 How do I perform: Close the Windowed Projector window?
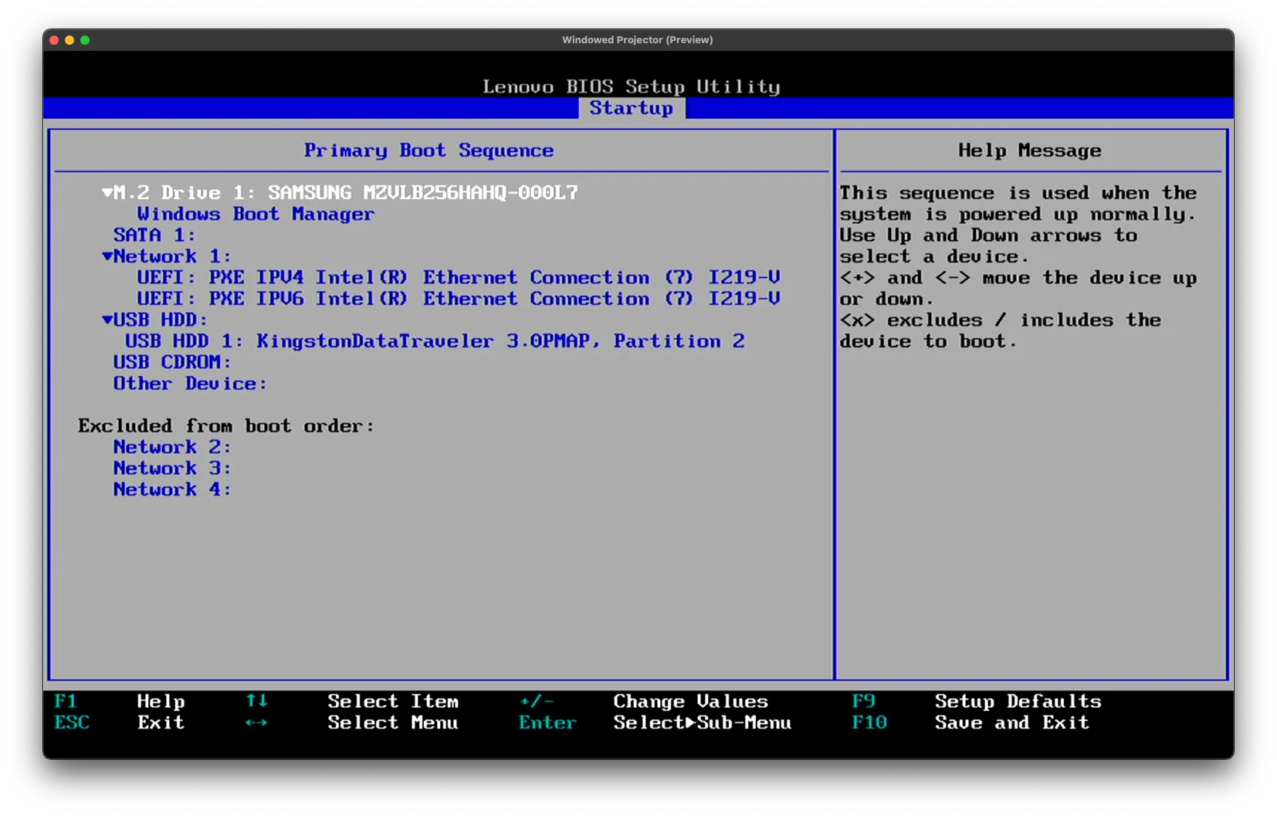tap(54, 40)
